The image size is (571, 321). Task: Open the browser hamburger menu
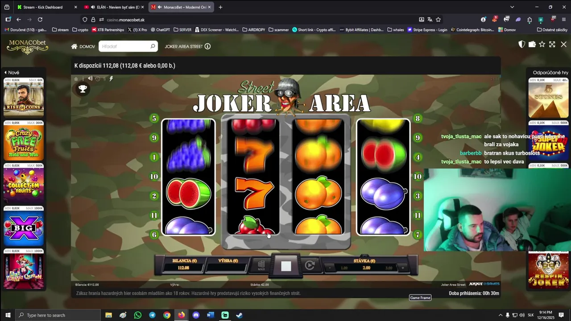pos(564,20)
